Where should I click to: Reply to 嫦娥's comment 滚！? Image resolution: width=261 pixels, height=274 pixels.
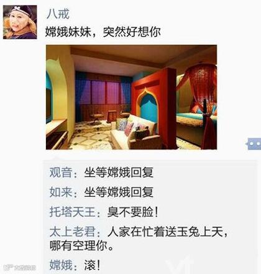tap(92, 265)
